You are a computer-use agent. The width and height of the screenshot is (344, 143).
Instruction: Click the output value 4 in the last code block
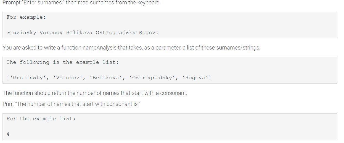pyautogui.click(x=8, y=134)
